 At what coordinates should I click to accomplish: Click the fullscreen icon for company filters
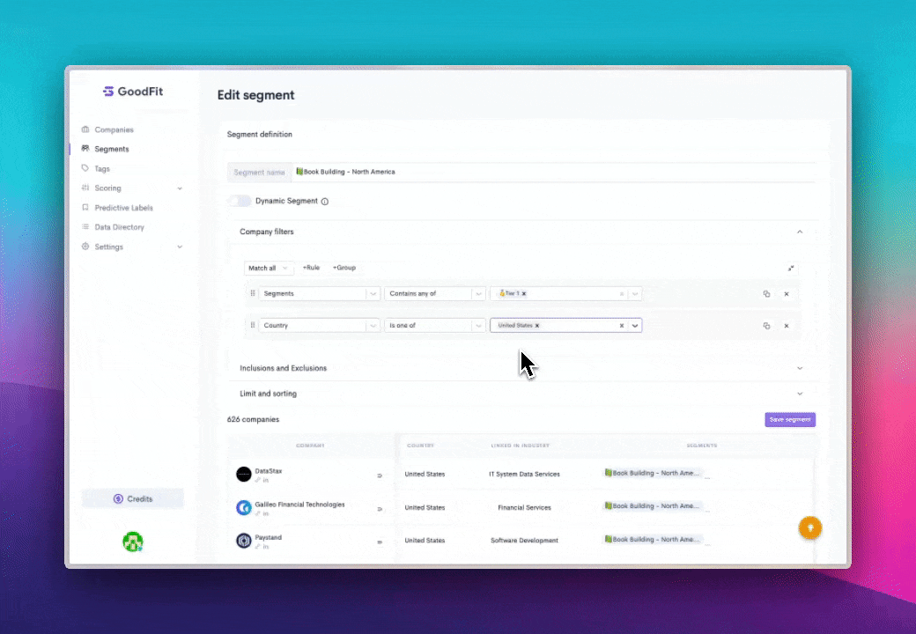(x=791, y=268)
